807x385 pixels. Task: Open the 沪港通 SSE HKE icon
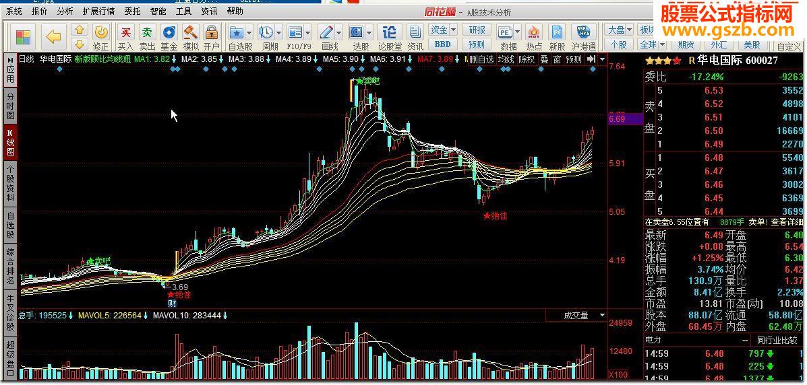[583, 32]
